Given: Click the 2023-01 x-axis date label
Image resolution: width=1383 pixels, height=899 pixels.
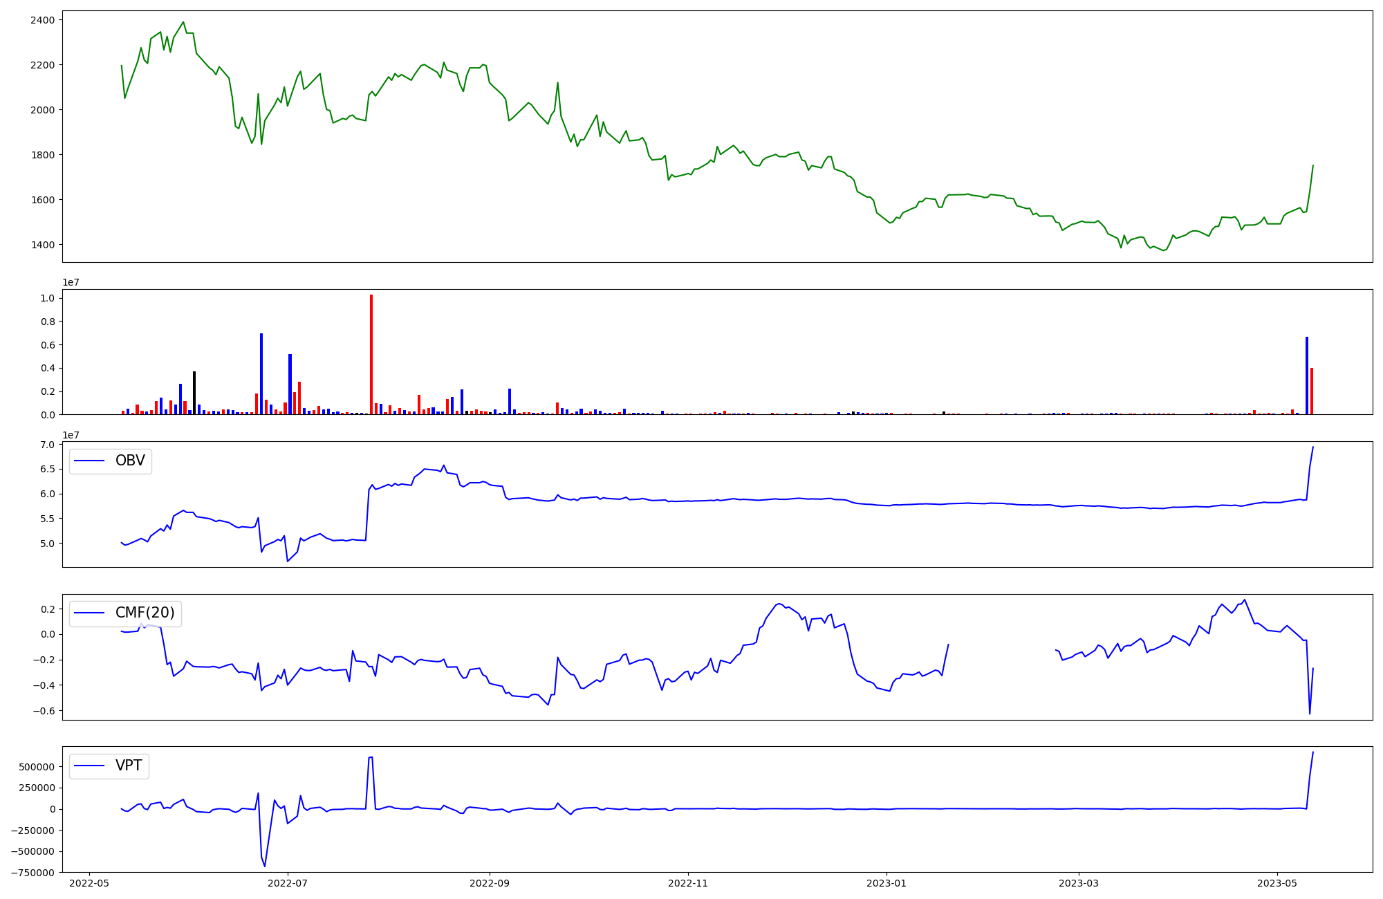Looking at the screenshot, I should click(x=887, y=883).
